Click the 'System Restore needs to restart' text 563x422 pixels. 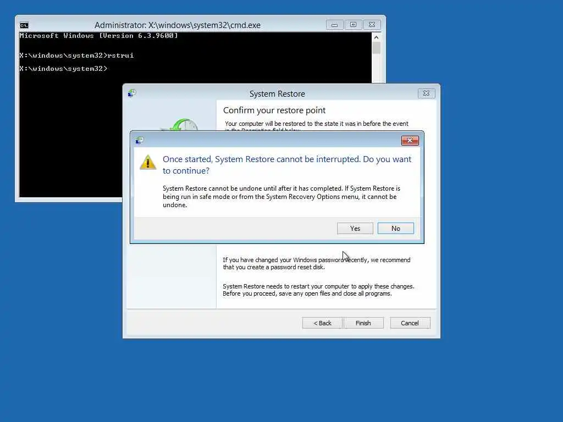(x=318, y=290)
